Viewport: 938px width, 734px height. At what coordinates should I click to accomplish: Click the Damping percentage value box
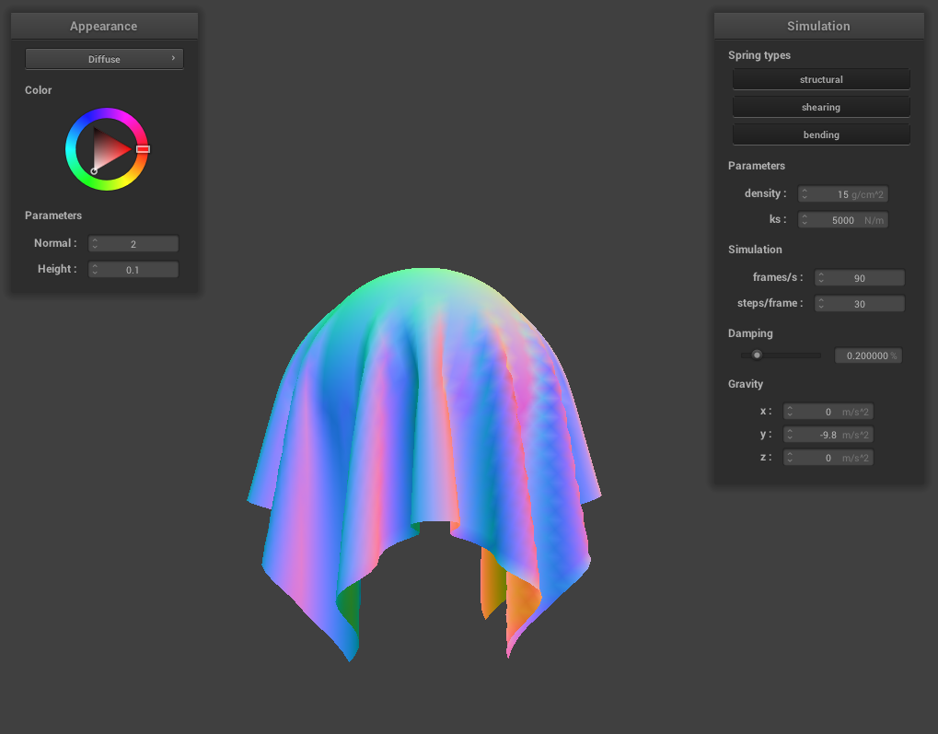[x=868, y=355]
